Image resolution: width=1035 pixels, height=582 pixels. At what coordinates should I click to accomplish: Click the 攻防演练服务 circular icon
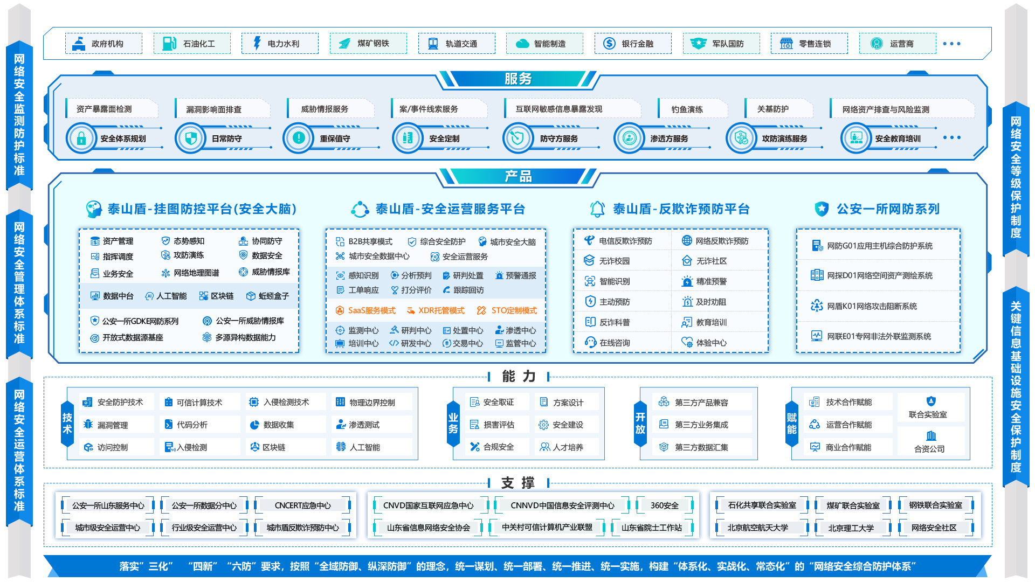tap(741, 138)
